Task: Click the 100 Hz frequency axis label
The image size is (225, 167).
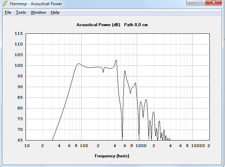Action: coord(84,146)
